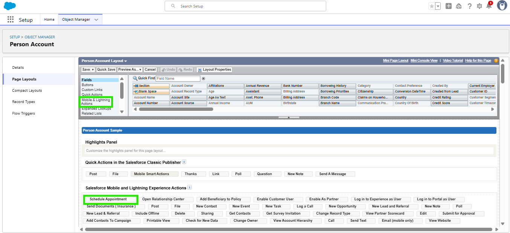Click info icon beside Salesforce Mobile Actions
The image size is (510, 233).
coord(189,188)
